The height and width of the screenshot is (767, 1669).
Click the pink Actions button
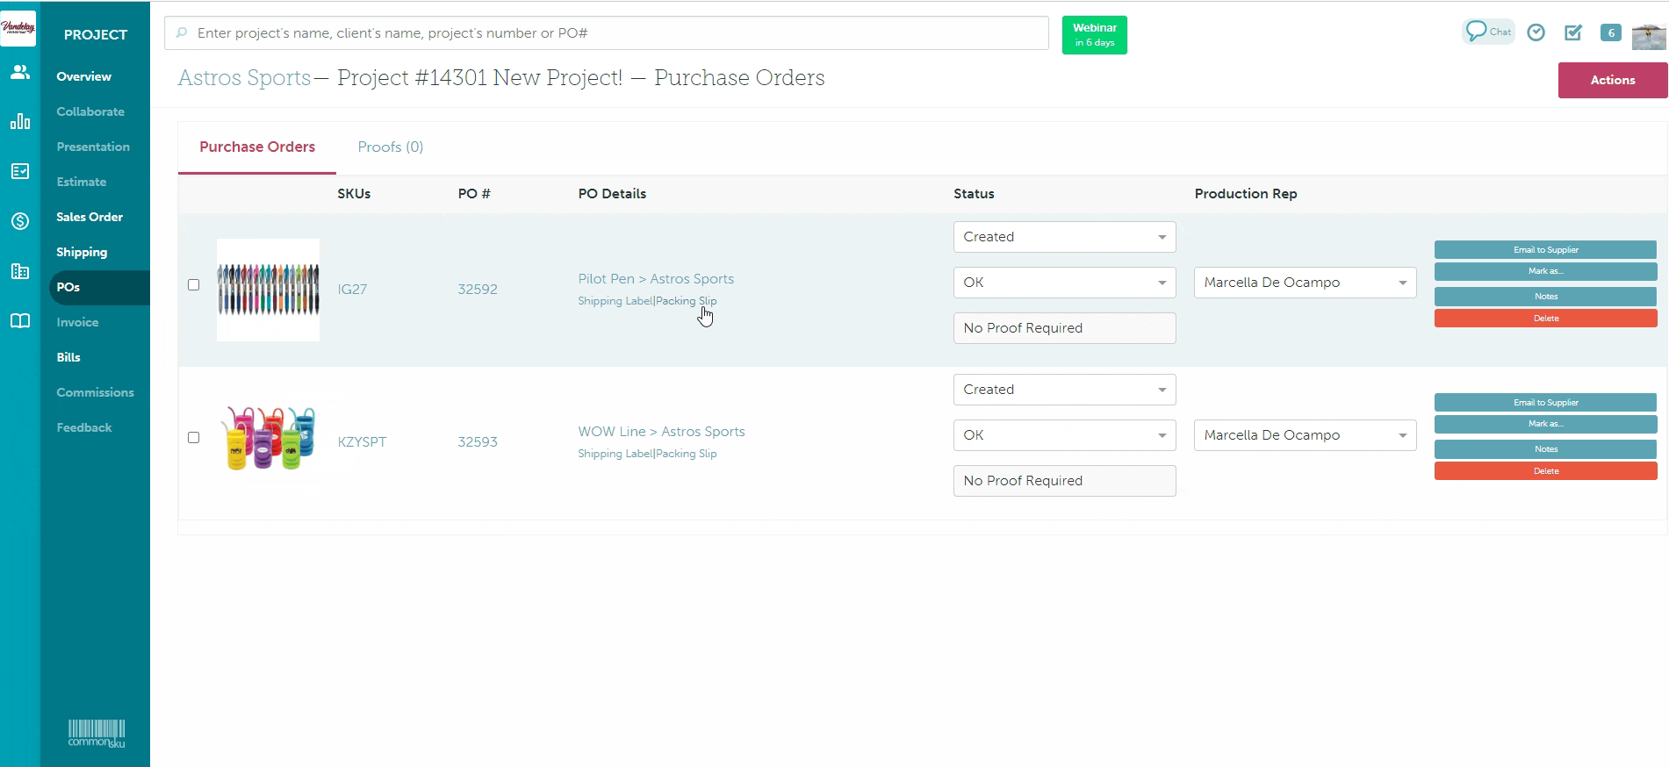pos(1612,80)
